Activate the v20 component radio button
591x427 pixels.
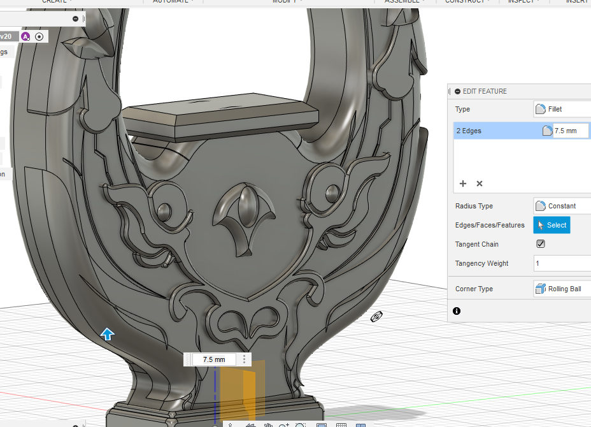click(x=39, y=36)
